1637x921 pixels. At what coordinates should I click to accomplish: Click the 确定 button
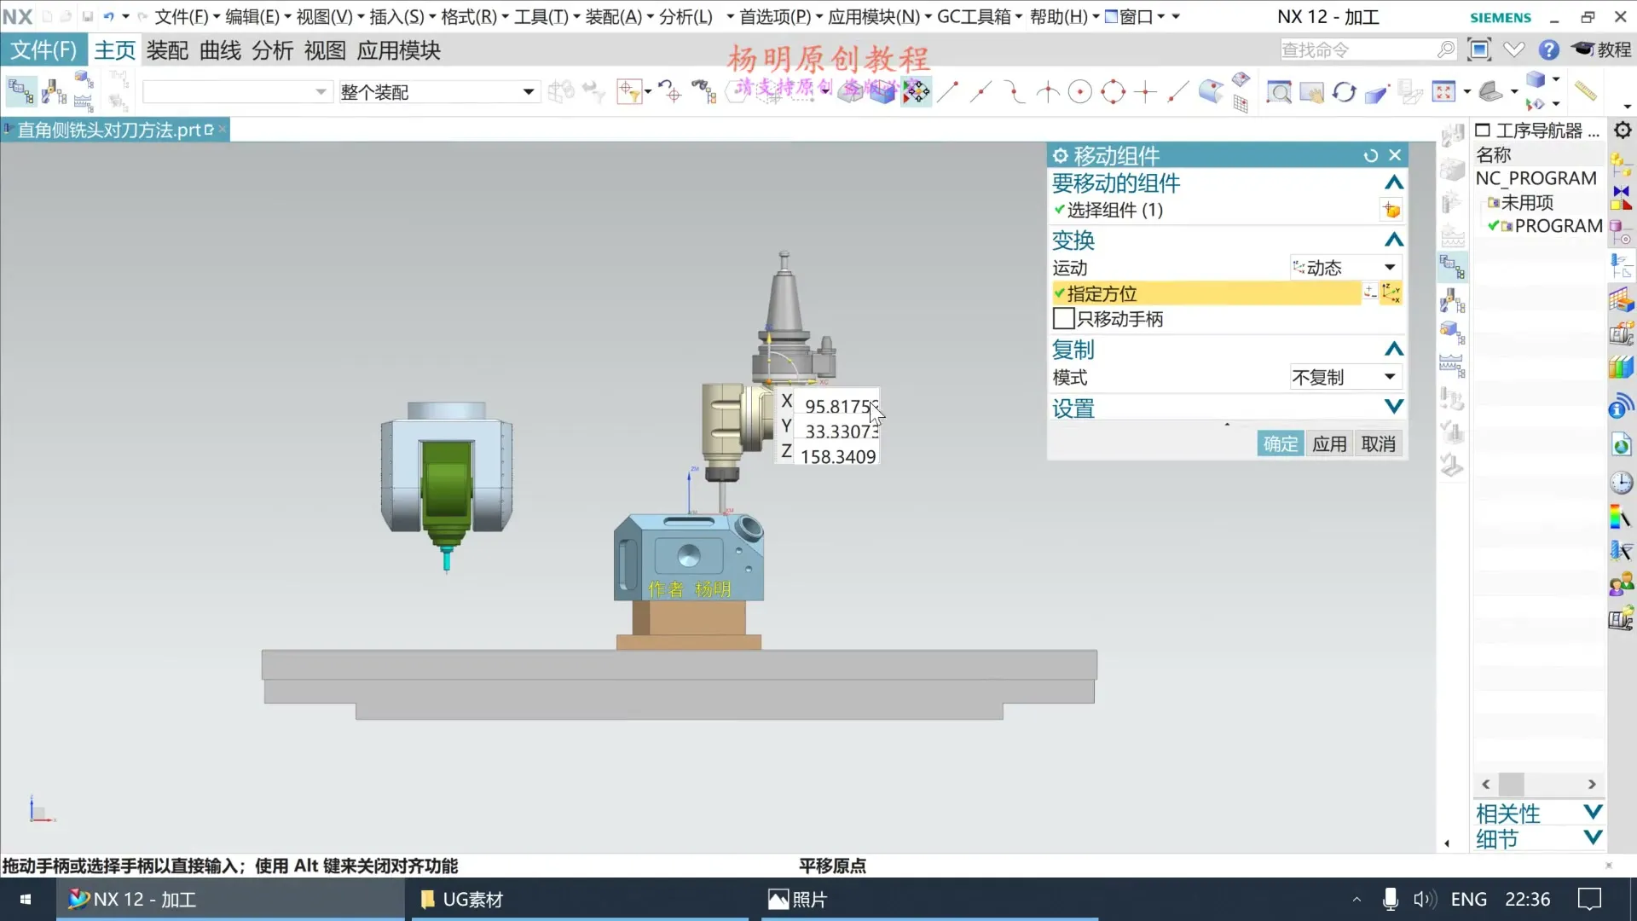[1280, 443]
